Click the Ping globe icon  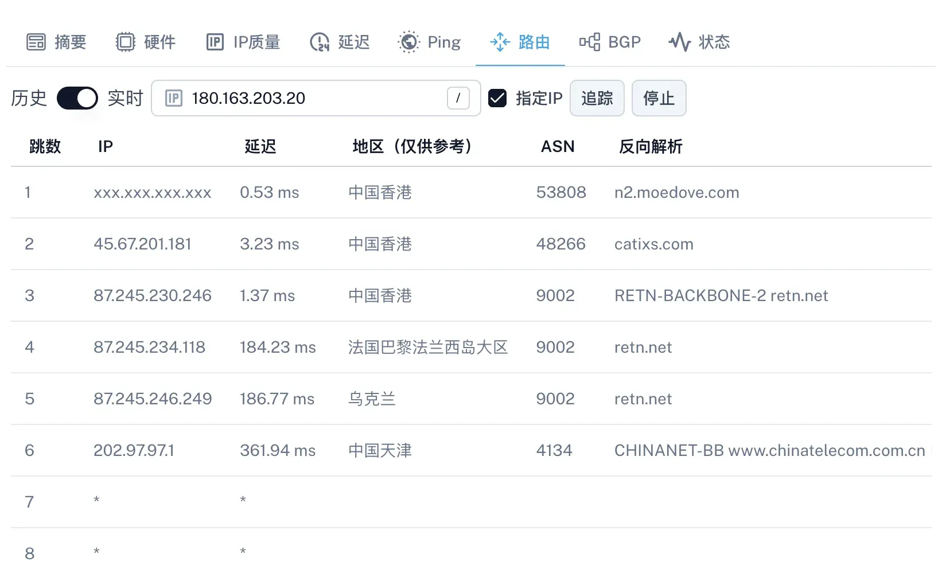coord(408,42)
